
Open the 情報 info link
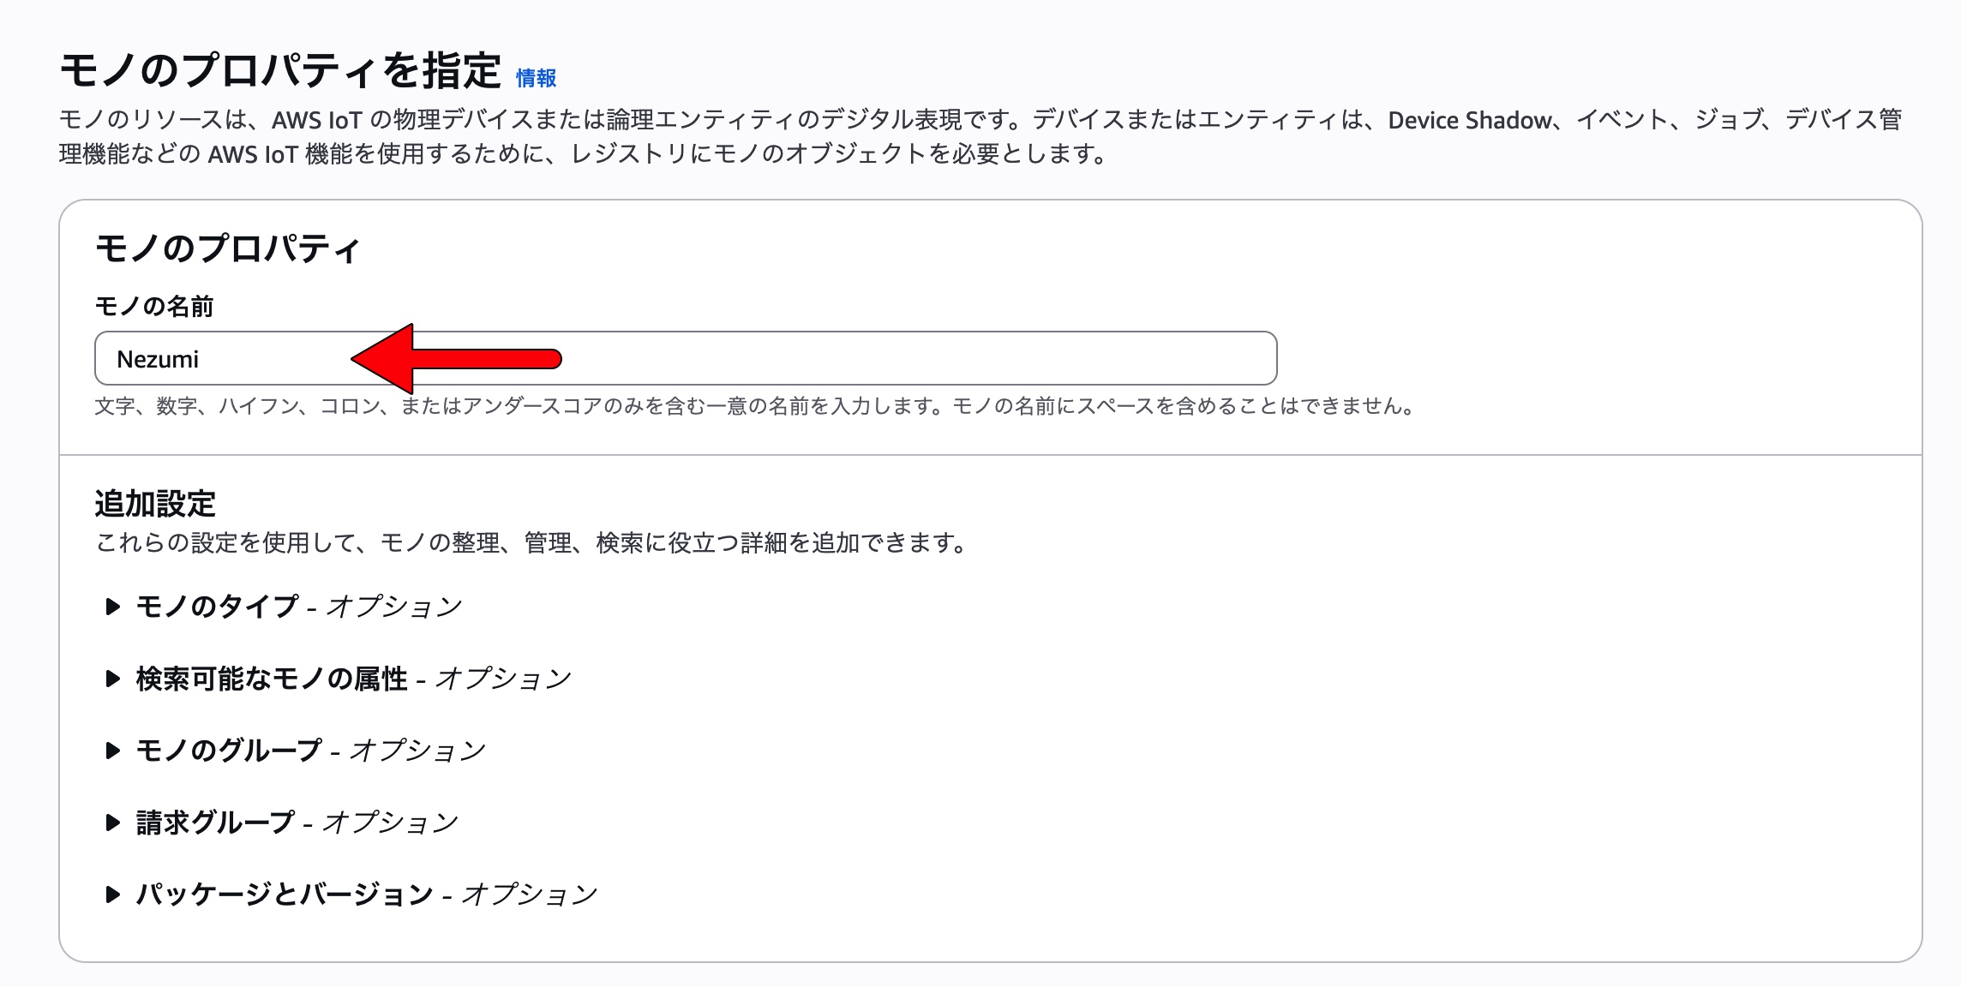[536, 79]
